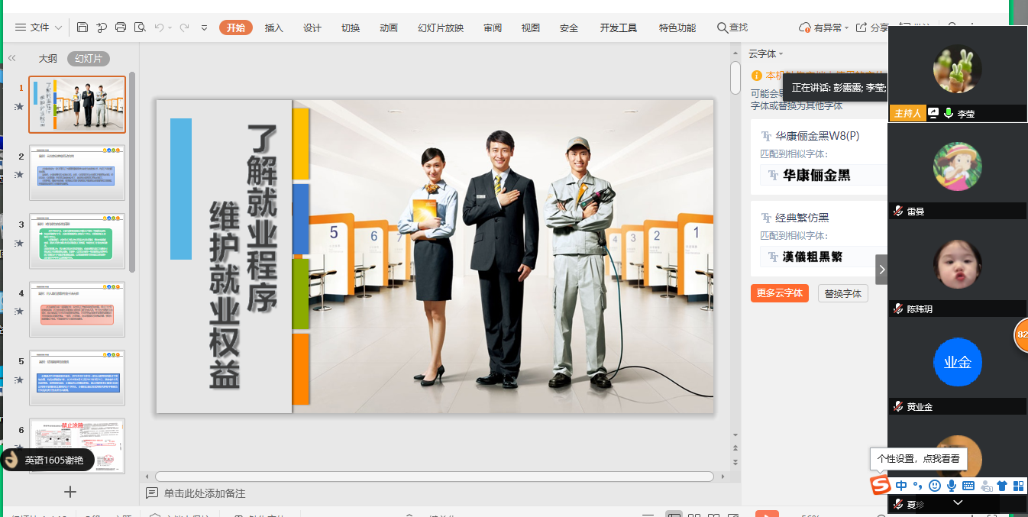The height and width of the screenshot is (517, 1028).
Task: Select the 幻灯片 thumbnail view pill
Action: pos(89,58)
